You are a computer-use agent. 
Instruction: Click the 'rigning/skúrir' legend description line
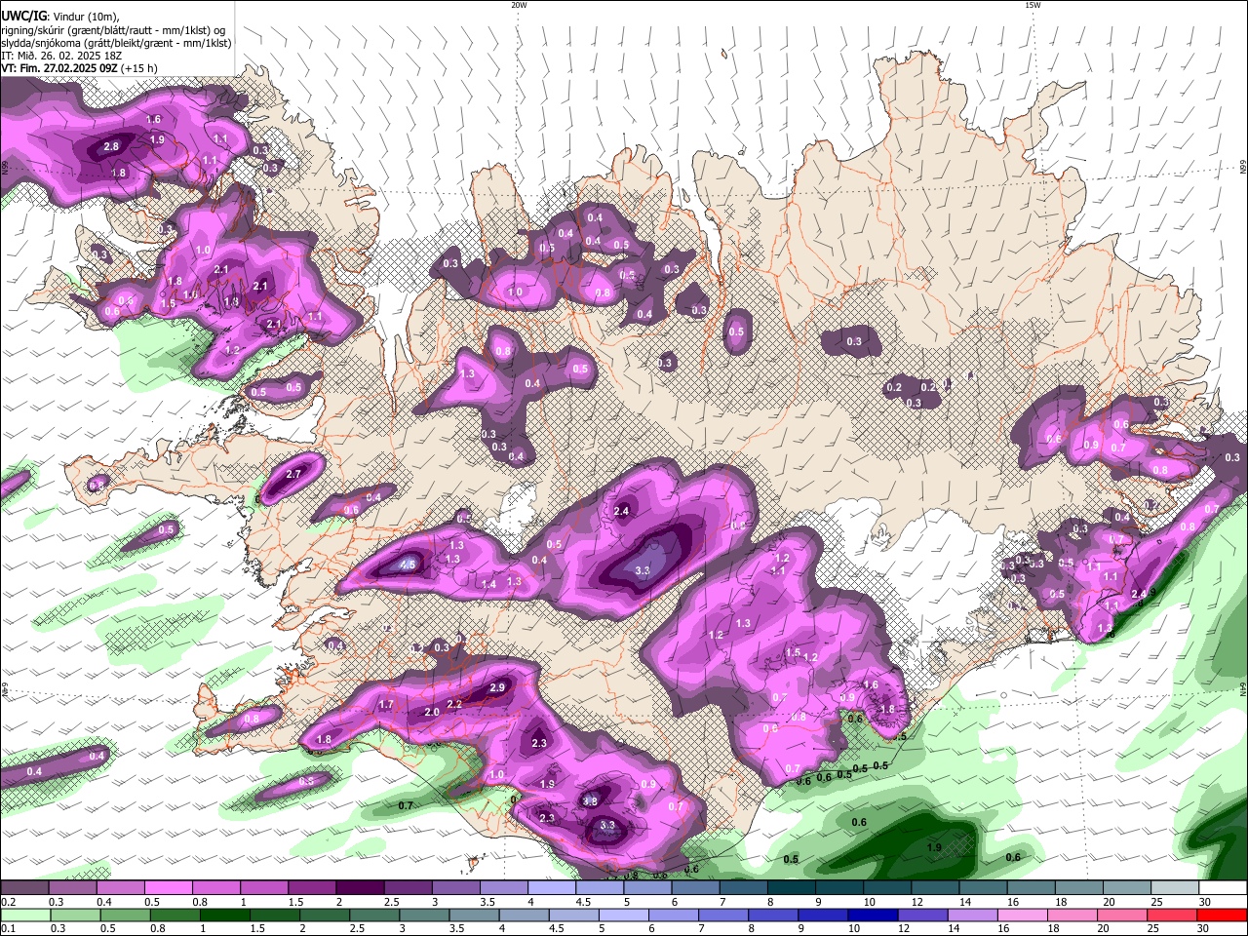tap(112, 29)
